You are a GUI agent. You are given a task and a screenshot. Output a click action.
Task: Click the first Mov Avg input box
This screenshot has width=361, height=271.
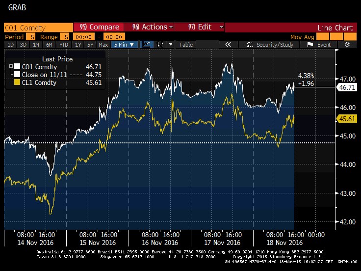click(x=323, y=36)
